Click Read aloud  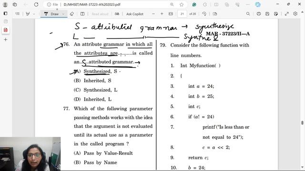click(100, 14)
